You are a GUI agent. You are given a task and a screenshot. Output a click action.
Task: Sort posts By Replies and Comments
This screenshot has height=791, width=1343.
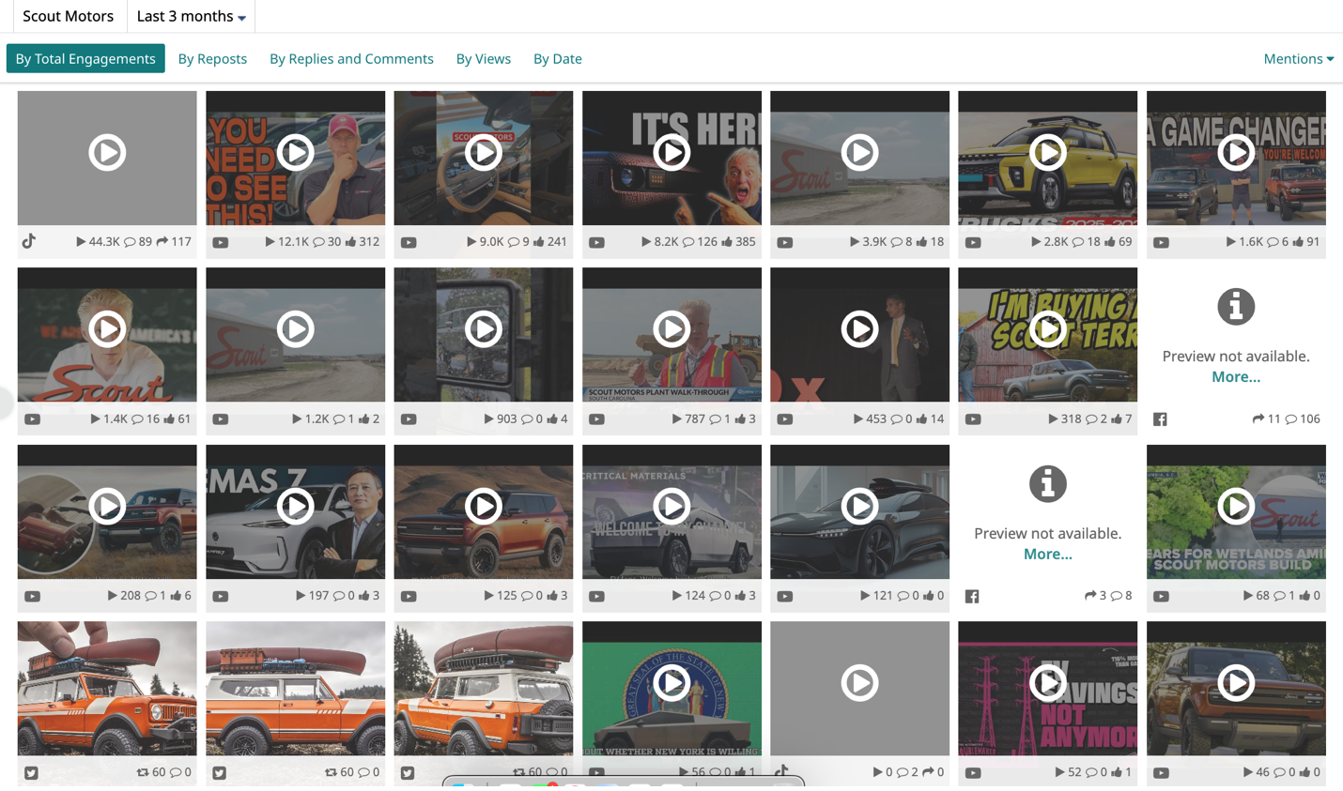coord(351,58)
